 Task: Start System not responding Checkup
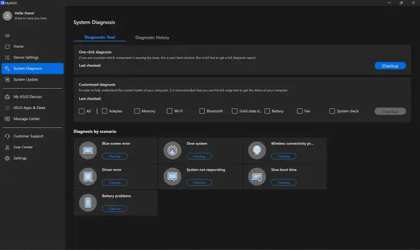199,183
